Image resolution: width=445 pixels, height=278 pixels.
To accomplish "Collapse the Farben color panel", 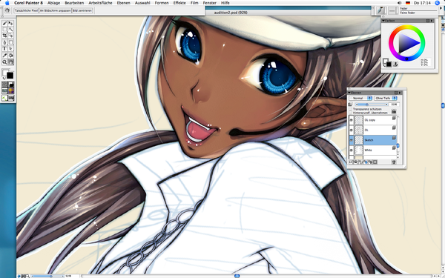I will coord(383,21).
